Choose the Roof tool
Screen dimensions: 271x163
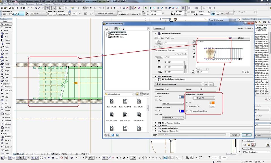6,57
